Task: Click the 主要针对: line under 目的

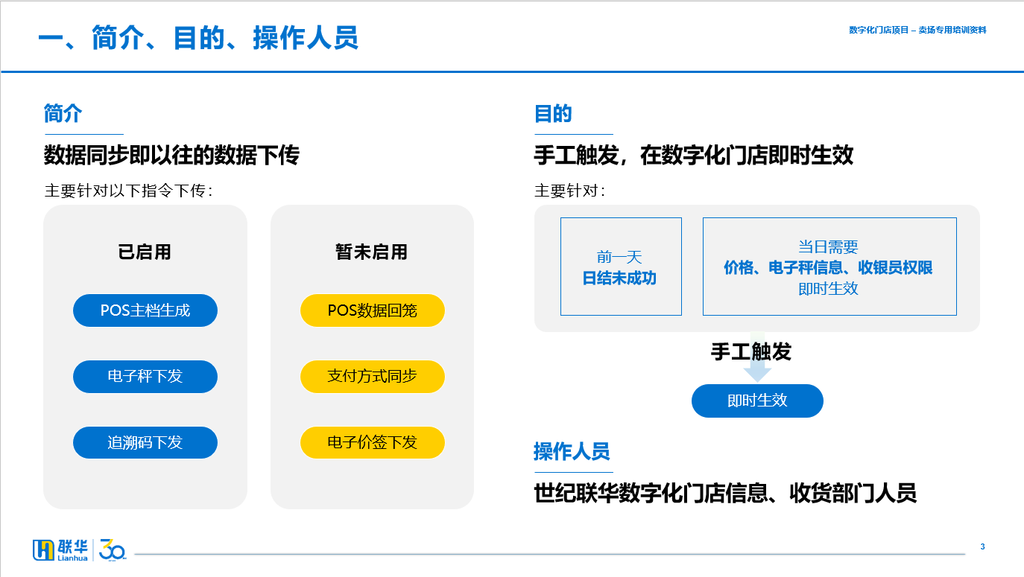Action: (570, 191)
